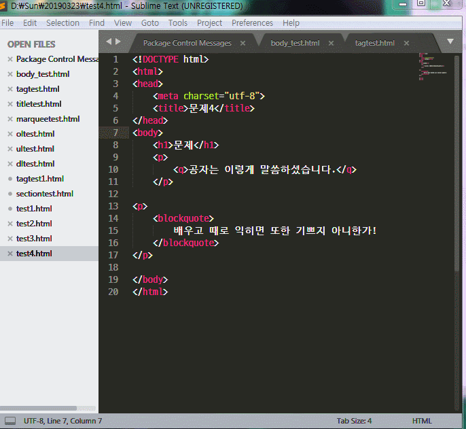
Task: Open body_test.html from Open Files
Action: point(43,74)
